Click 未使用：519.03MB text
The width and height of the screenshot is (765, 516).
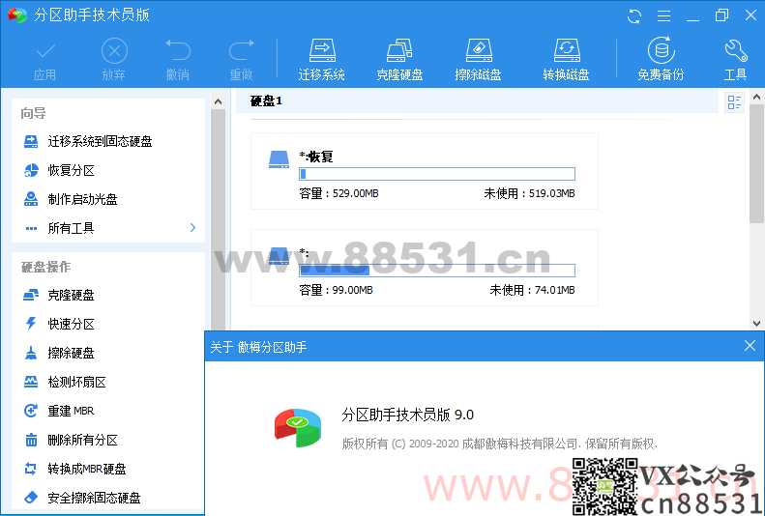(529, 194)
